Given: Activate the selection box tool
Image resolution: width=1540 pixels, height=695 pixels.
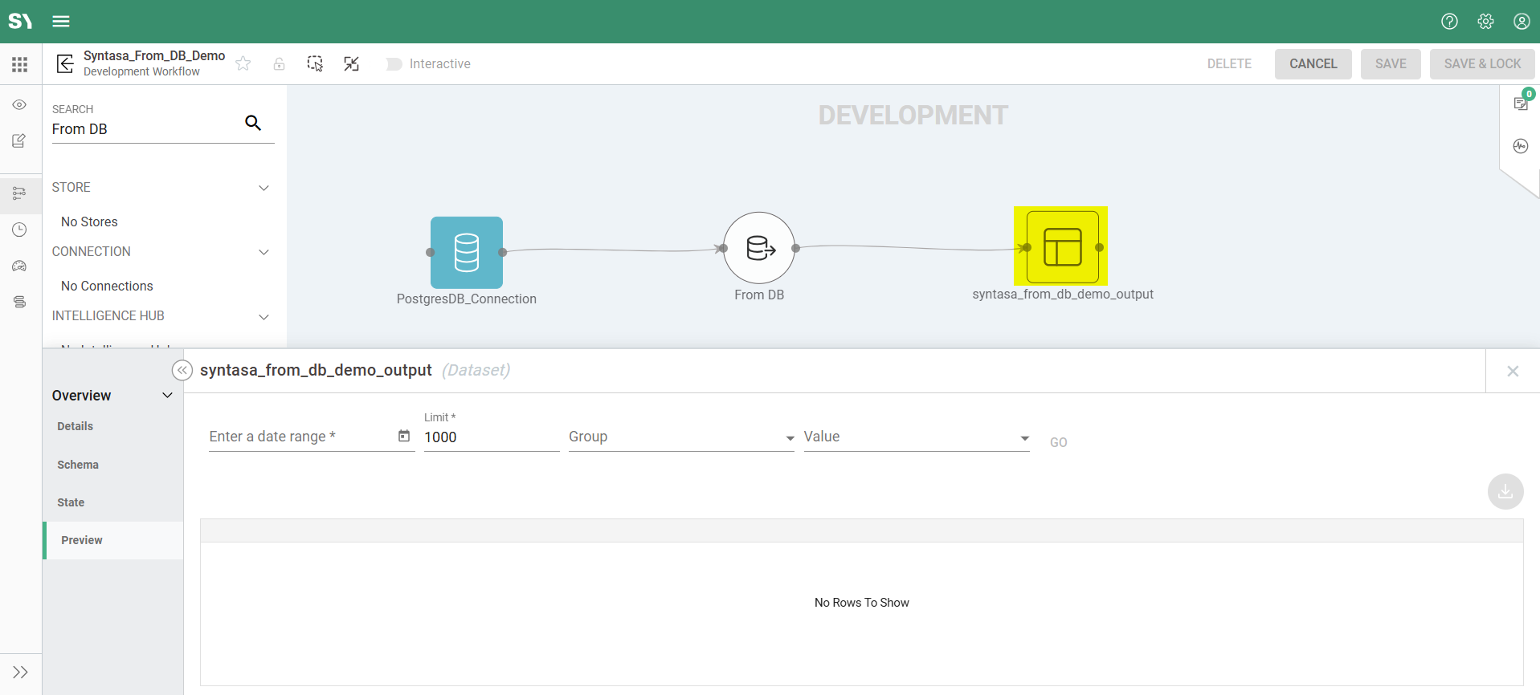Looking at the screenshot, I should (315, 63).
